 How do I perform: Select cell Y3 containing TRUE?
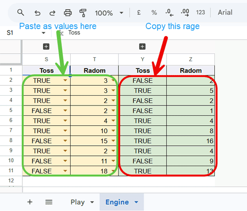coord(142,91)
